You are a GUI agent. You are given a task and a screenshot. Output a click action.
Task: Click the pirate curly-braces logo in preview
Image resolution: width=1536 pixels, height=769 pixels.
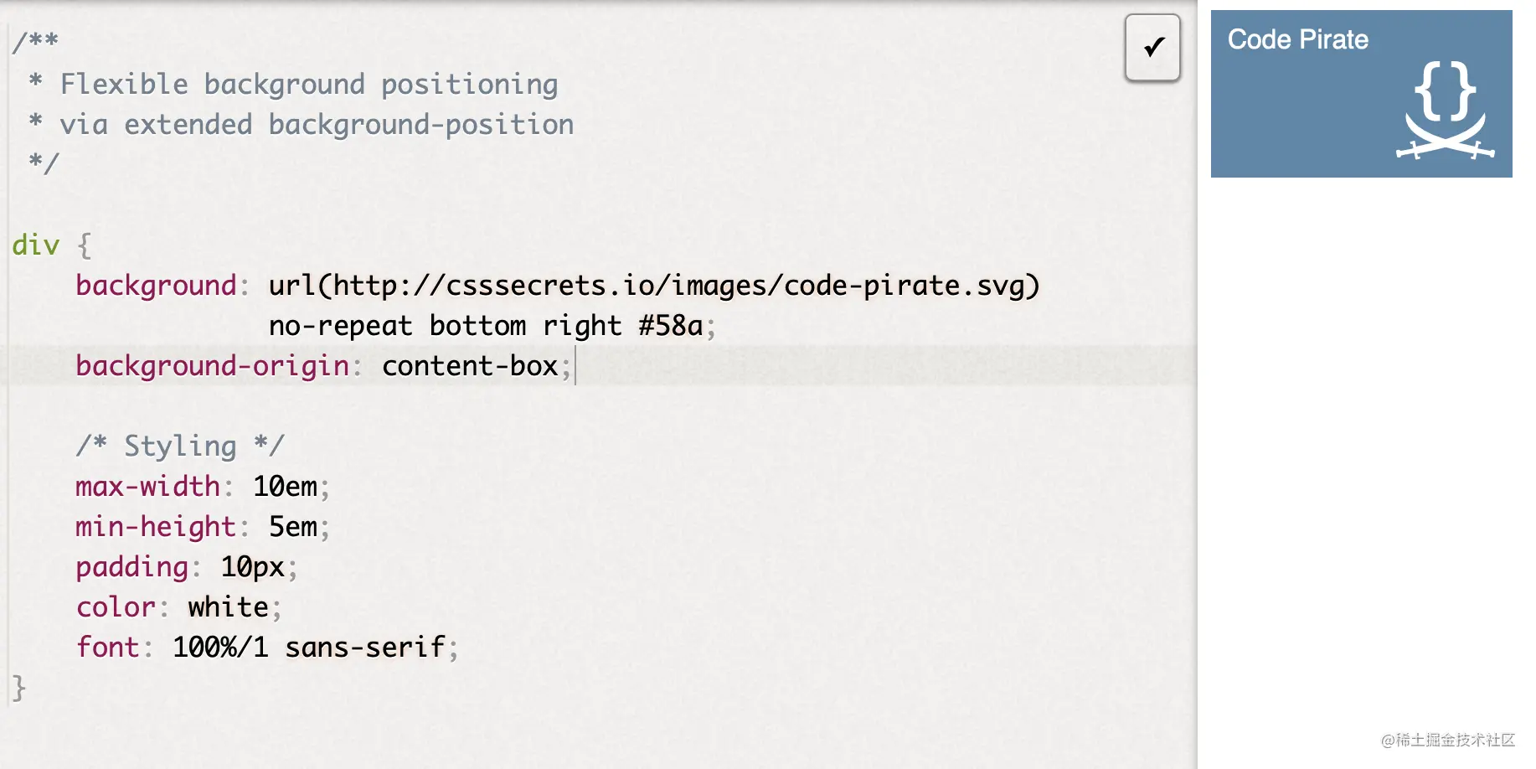coord(1445,110)
